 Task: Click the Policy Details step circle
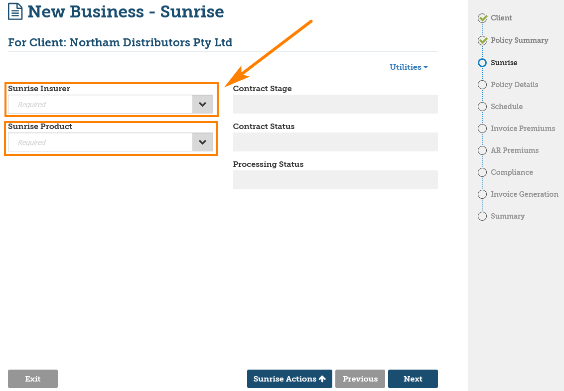(482, 85)
